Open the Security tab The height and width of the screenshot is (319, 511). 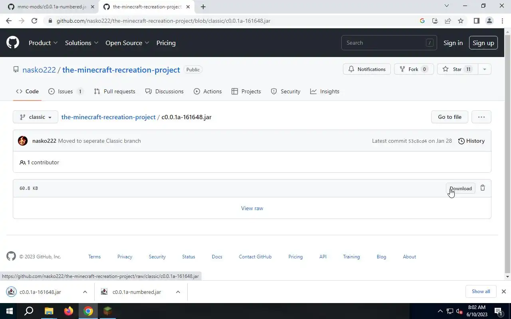pyautogui.click(x=285, y=91)
